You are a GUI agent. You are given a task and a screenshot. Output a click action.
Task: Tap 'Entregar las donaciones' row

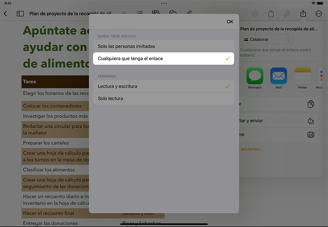click(55, 223)
